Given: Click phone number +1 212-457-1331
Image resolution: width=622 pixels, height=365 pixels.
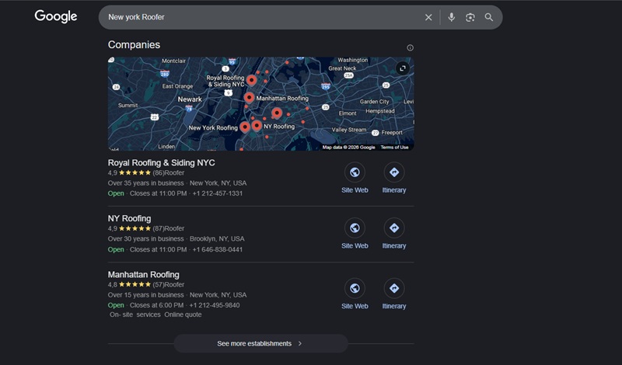Looking at the screenshot, I should (x=218, y=193).
